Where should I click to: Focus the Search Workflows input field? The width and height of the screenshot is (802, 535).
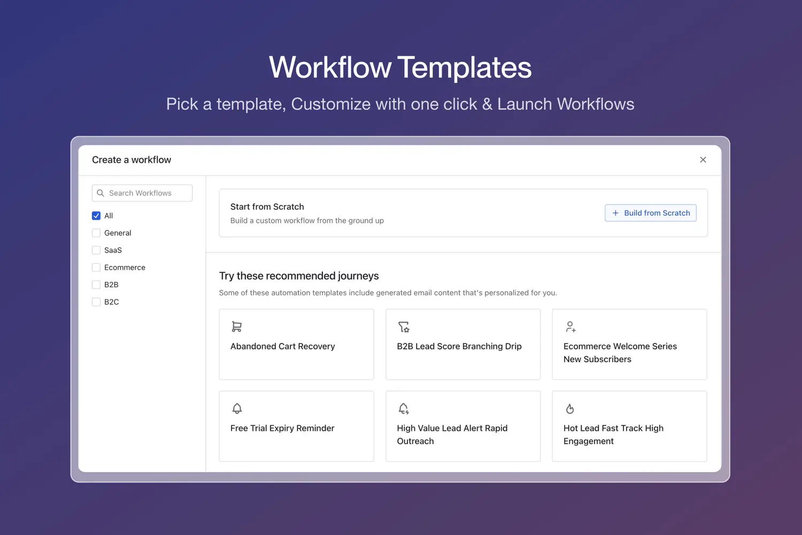pos(147,193)
